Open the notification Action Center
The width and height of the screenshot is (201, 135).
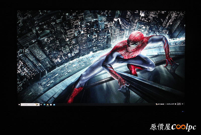[182, 104]
